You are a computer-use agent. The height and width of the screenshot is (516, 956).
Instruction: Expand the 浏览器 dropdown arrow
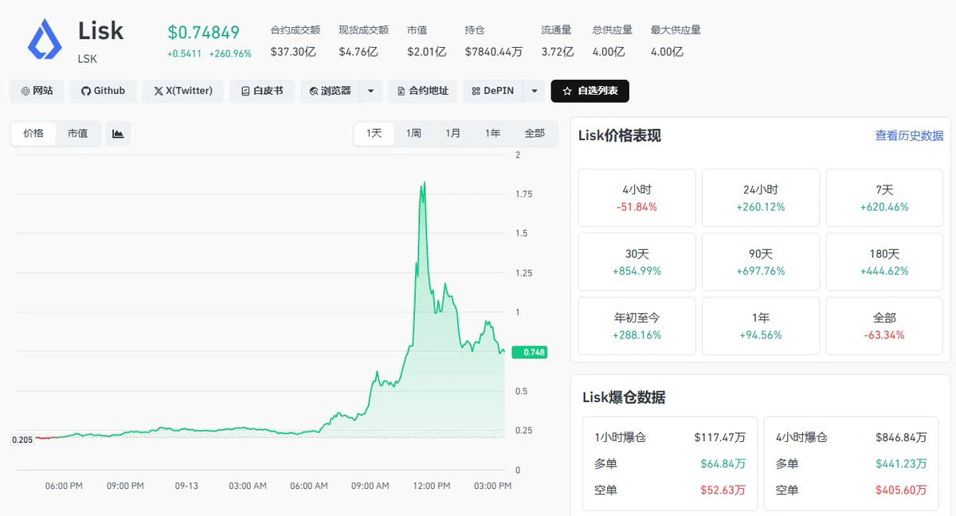[x=370, y=91]
